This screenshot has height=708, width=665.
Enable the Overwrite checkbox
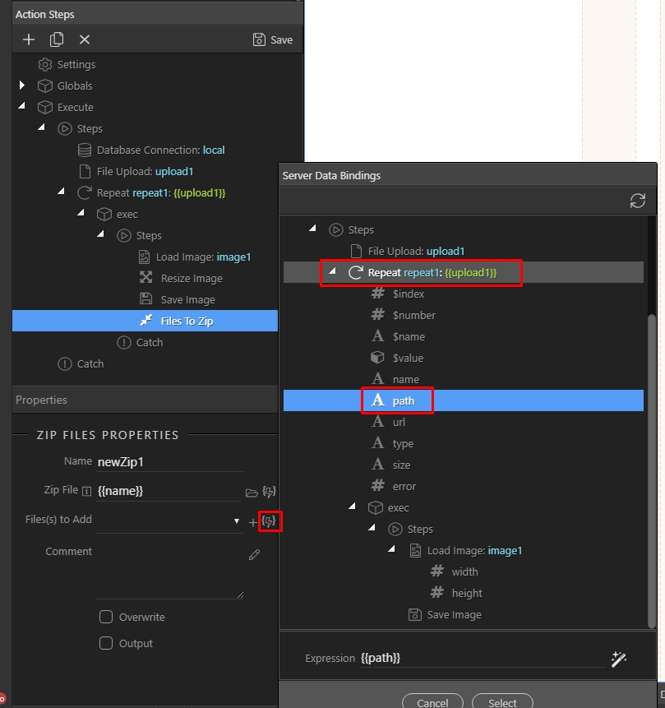pos(106,616)
